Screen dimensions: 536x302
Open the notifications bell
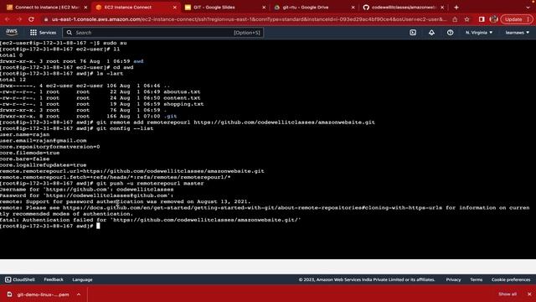pyautogui.click(x=431, y=33)
